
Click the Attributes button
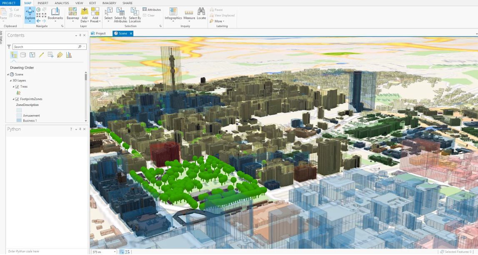pyautogui.click(x=152, y=10)
